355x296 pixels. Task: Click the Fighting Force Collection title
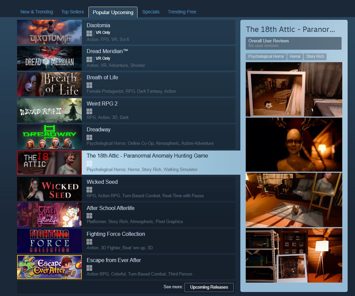[x=116, y=234]
